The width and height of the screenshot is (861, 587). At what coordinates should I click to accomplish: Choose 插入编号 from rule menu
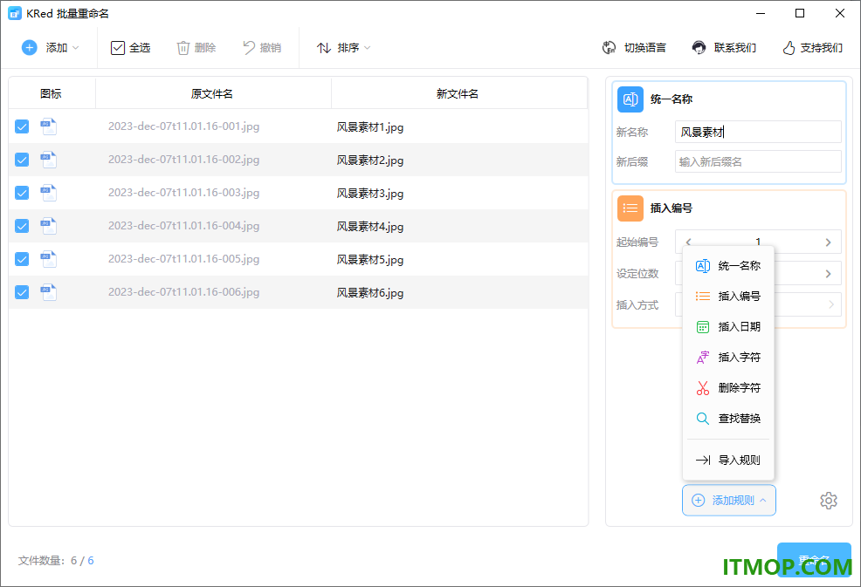pos(728,297)
